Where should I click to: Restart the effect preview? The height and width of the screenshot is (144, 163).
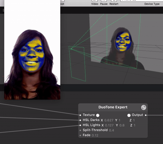[x=114, y=3]
